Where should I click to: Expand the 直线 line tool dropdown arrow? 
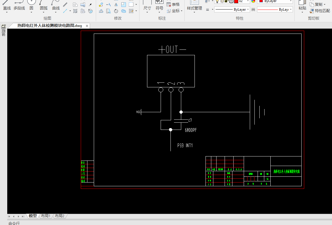[7, 12]
